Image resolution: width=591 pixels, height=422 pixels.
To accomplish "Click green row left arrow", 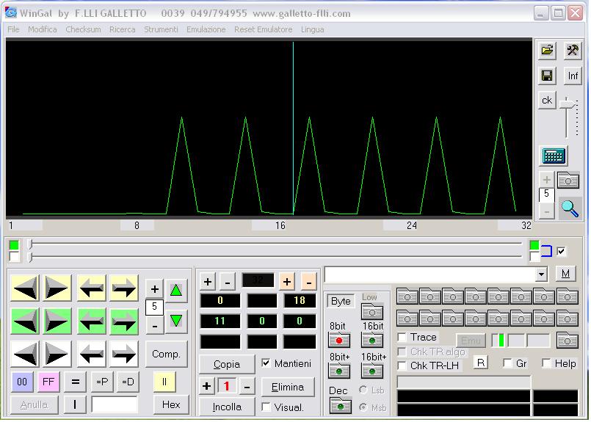I will [x=92, y=321].
